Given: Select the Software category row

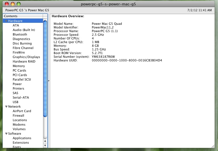Looking at the screenshot, I should (23, 134).
